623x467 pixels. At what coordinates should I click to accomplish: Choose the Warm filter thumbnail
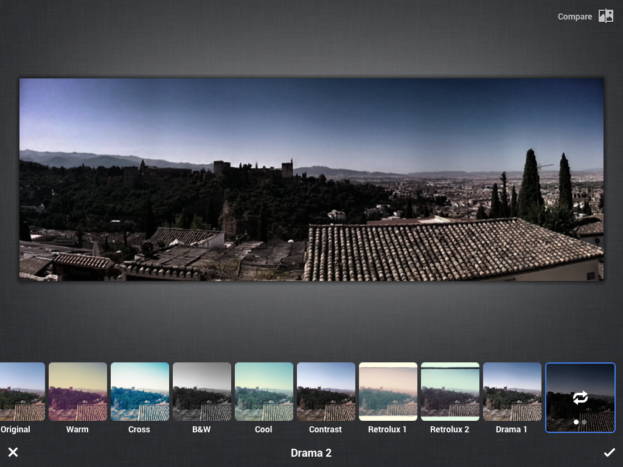(x=78, y=392)
